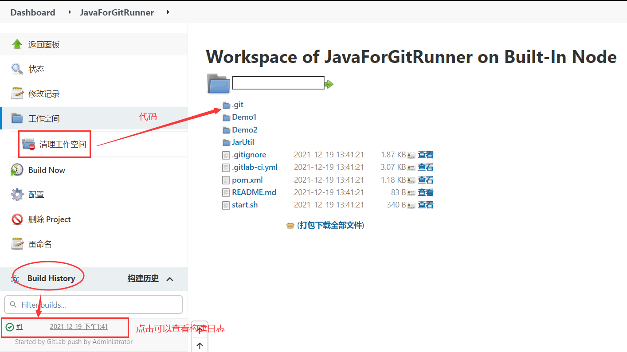Click the fingerprint icon in pom.xml row
The height and width of the screenshot is (352, 627).
pyautogui.click(x=411, y=180)
